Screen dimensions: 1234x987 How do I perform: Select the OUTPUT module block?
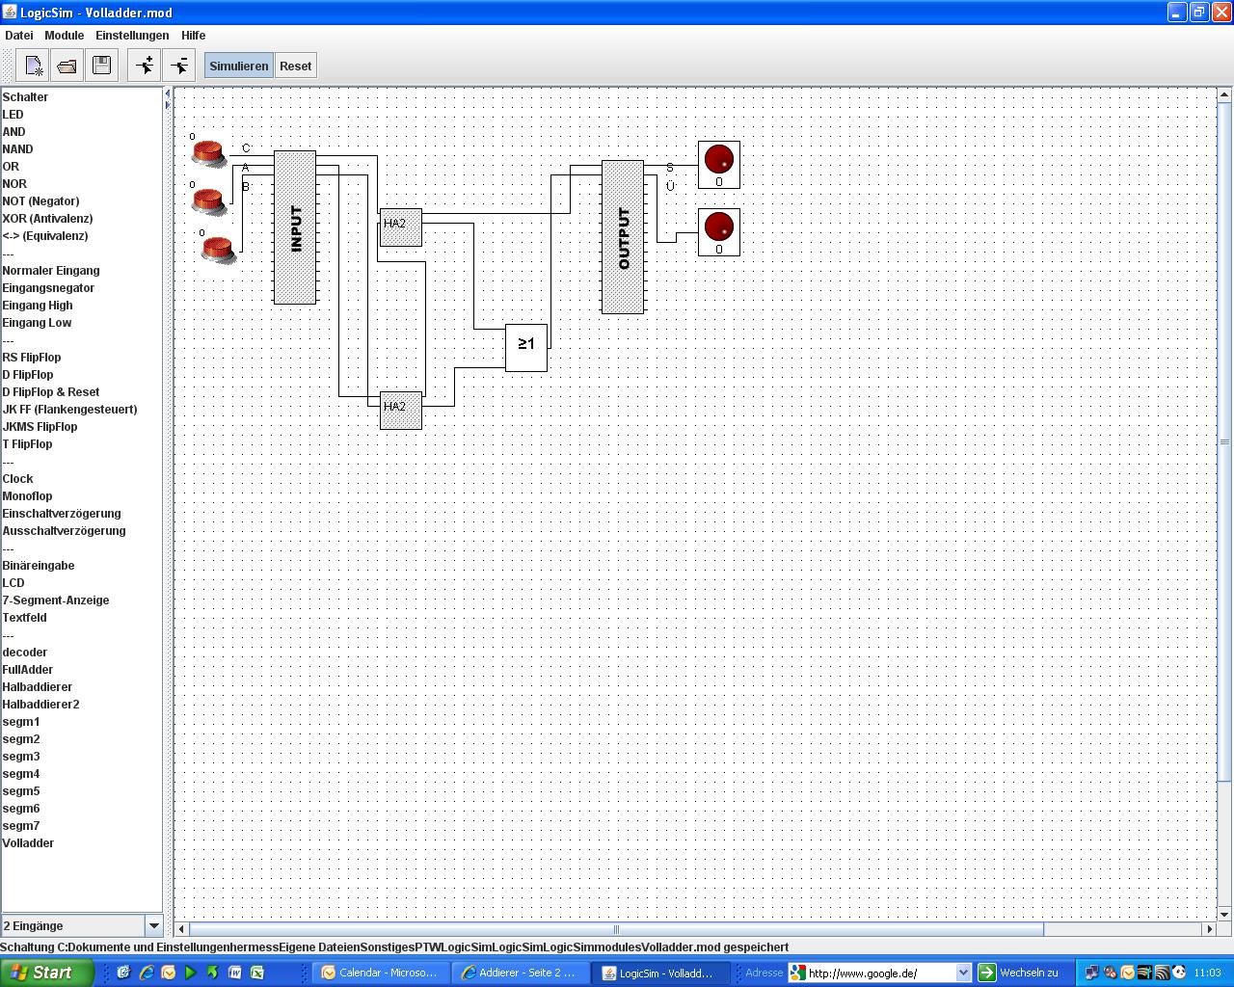click(623, 237)
